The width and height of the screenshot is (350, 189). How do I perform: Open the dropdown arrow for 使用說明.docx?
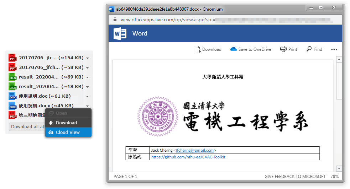point(88,106)
